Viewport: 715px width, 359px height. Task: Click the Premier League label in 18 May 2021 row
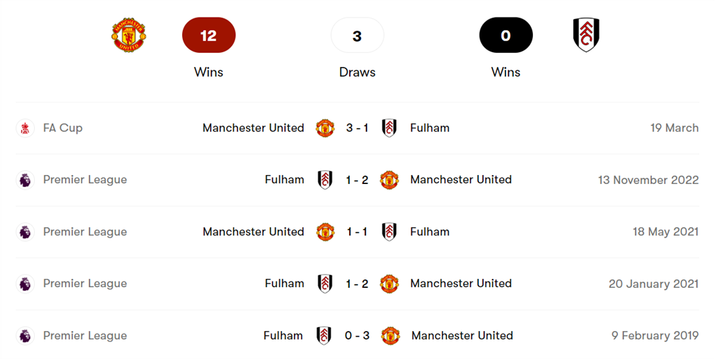click(x=85, y=232)
